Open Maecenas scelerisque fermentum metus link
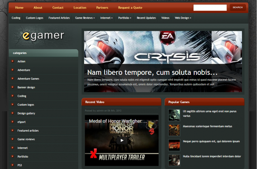 coord(207,126)
